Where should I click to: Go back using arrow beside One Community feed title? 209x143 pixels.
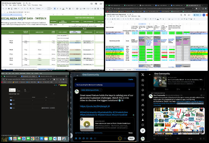(150, 74)
